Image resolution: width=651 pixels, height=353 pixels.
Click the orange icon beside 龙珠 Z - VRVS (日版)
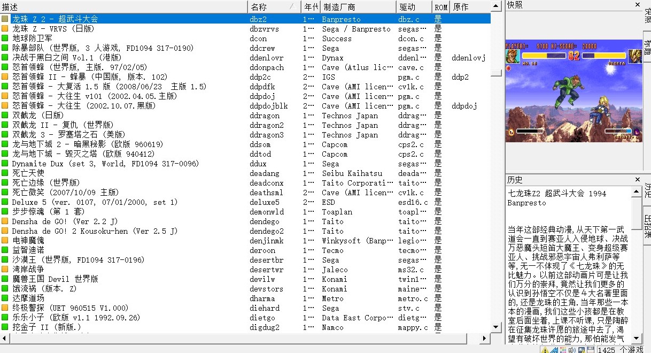(x=5, y=29)
